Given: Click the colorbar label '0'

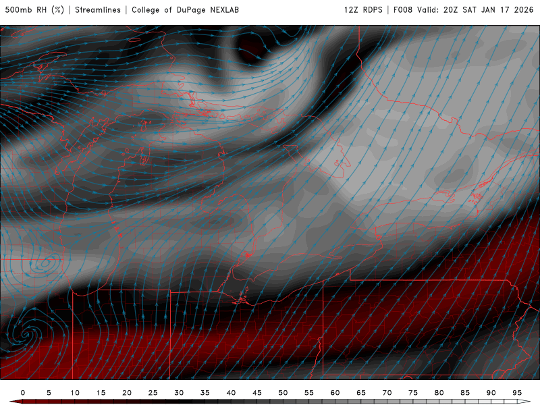Looking at the screenshot, I should [23, 393].
